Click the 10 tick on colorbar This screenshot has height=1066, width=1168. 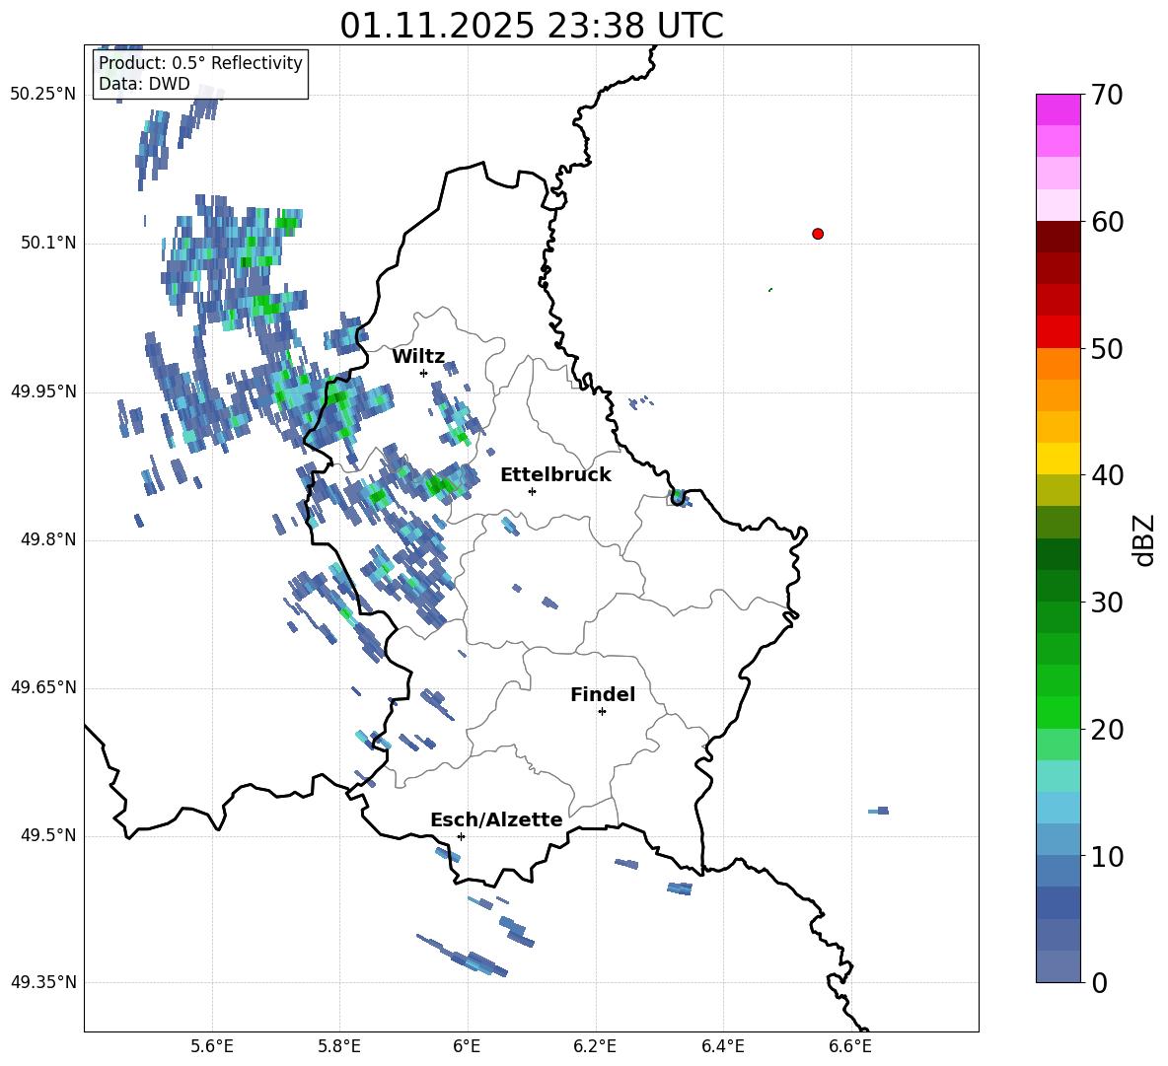pyautogui.click(x=1107, y=856)
